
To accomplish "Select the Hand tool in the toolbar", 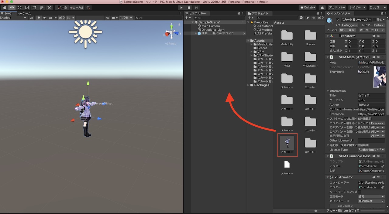I will click(5, 8).
